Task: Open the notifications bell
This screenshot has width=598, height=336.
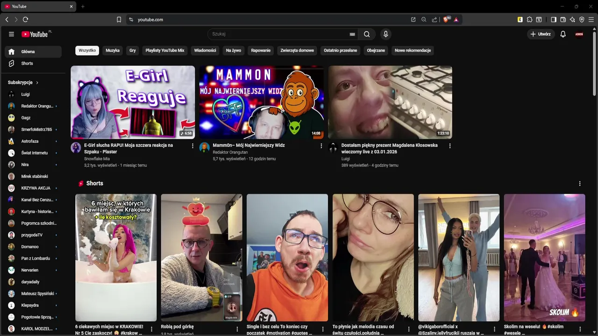Action: [x=563, y=34]
